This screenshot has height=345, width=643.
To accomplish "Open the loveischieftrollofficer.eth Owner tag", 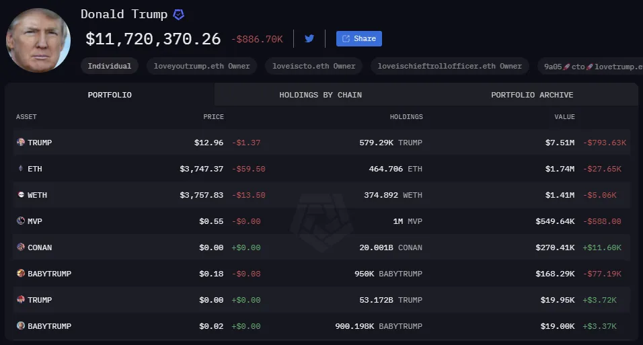I will (x=450, y=66).
